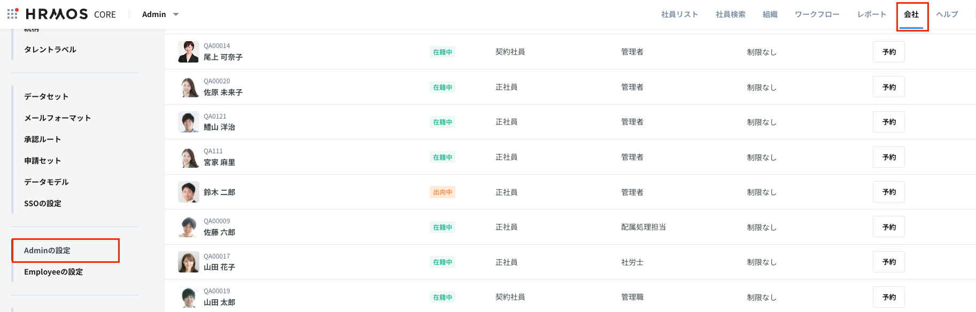Go to the ワークフロー tab

817,14
